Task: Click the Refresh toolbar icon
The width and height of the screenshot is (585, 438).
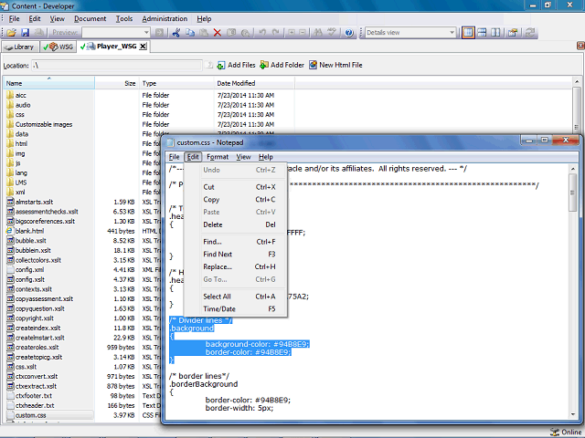Action: [530, 33]
